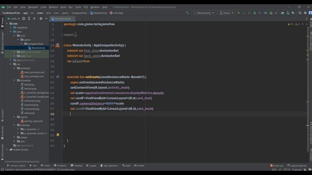Image resolution: width=312 pixels, height=175 pixels.
Task: Click the class gutter icon beside MainActivity
Action: point(58,45)
